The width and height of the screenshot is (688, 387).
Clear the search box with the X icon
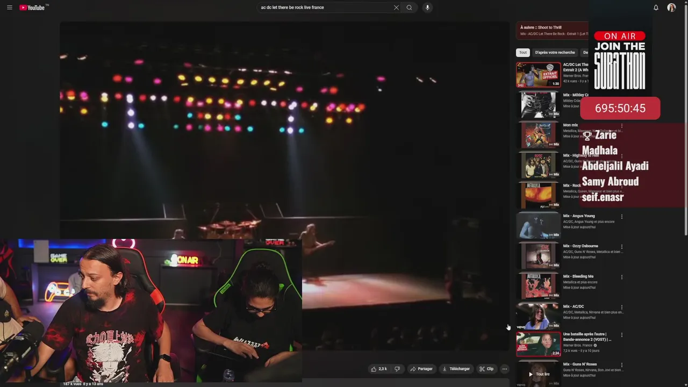[396, 8]
